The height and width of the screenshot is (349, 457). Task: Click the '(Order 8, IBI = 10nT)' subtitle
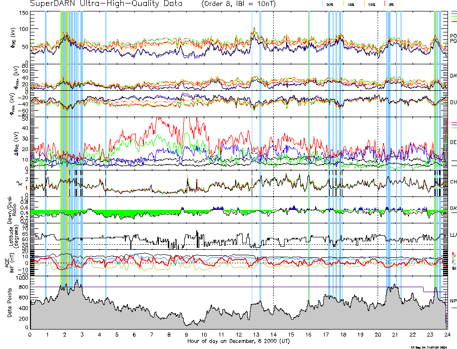(x=238, y=4)
